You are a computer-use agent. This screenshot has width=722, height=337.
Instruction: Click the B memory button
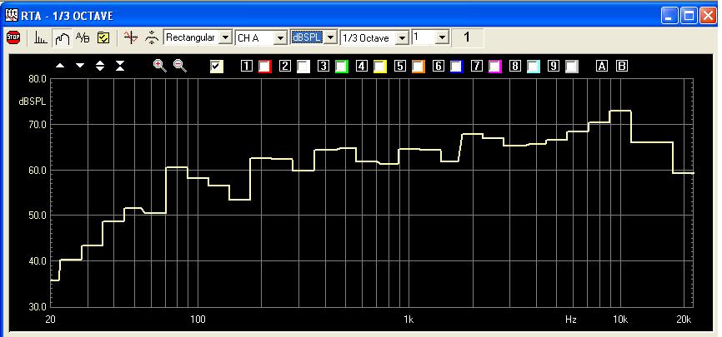(621, 67)
